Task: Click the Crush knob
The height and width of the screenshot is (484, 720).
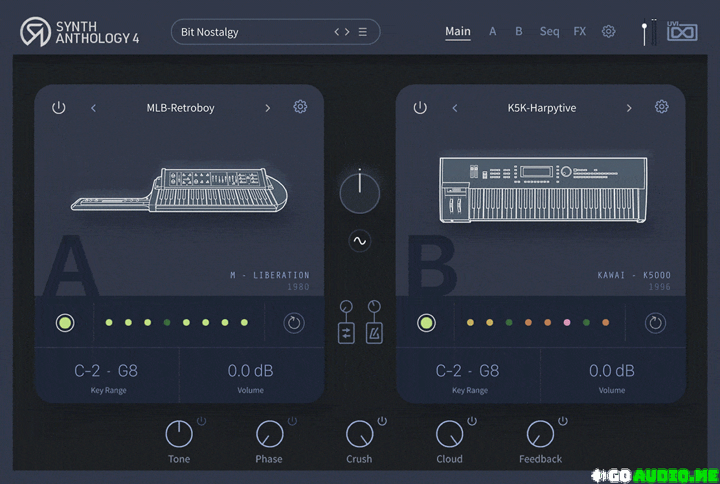Action: click(359, 434)
